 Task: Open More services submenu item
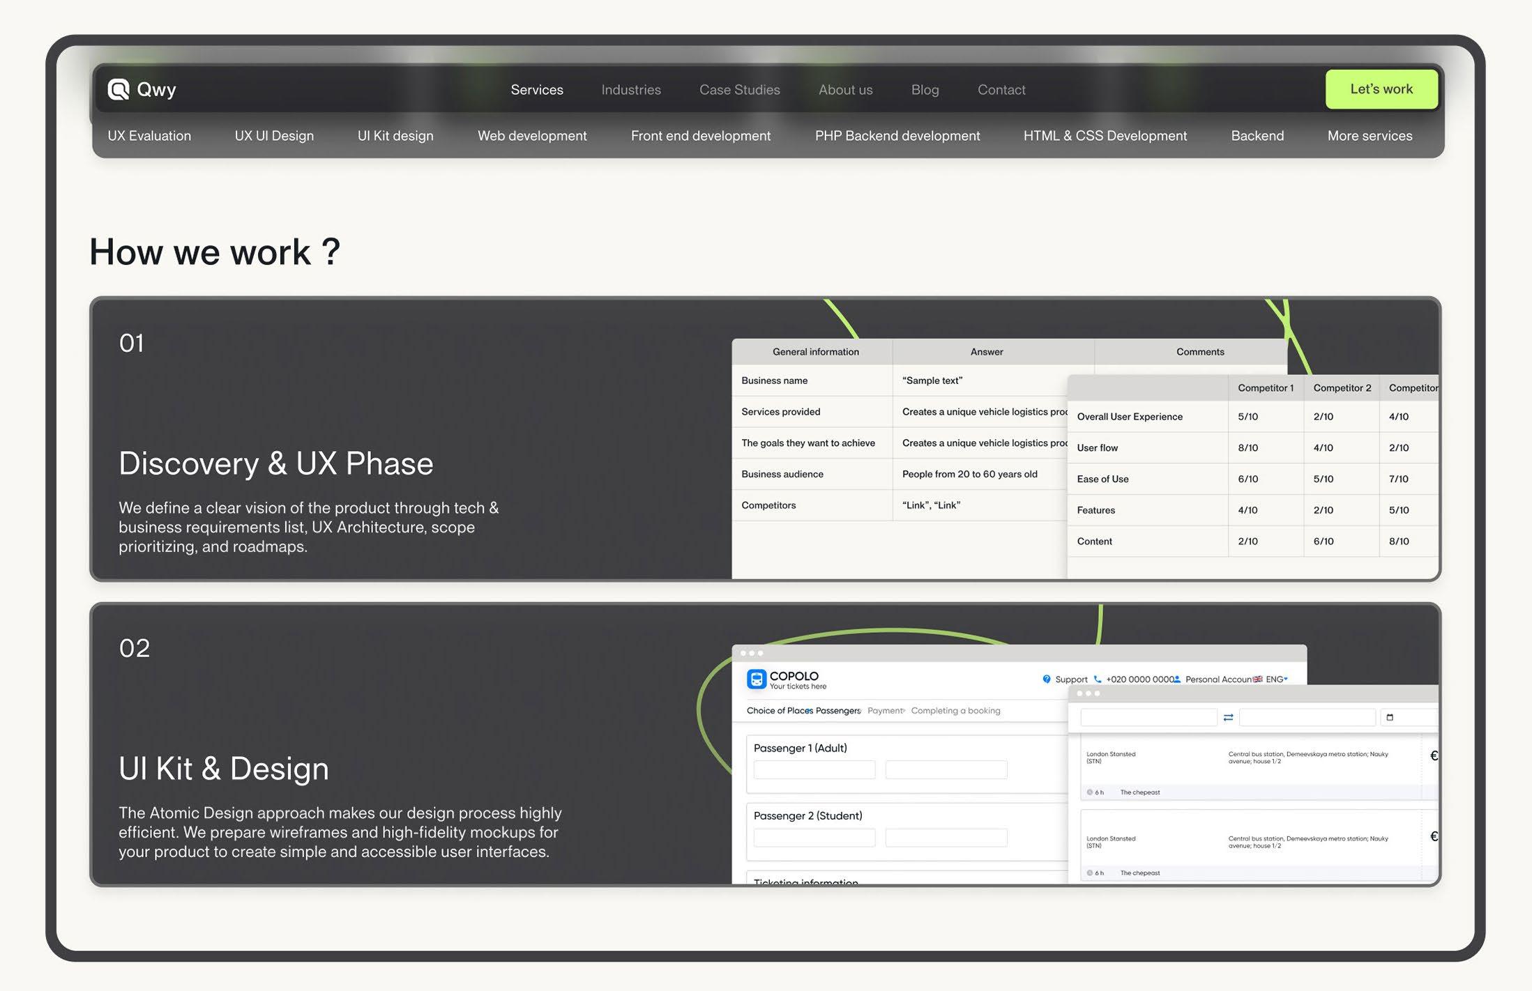[1370, 136]
